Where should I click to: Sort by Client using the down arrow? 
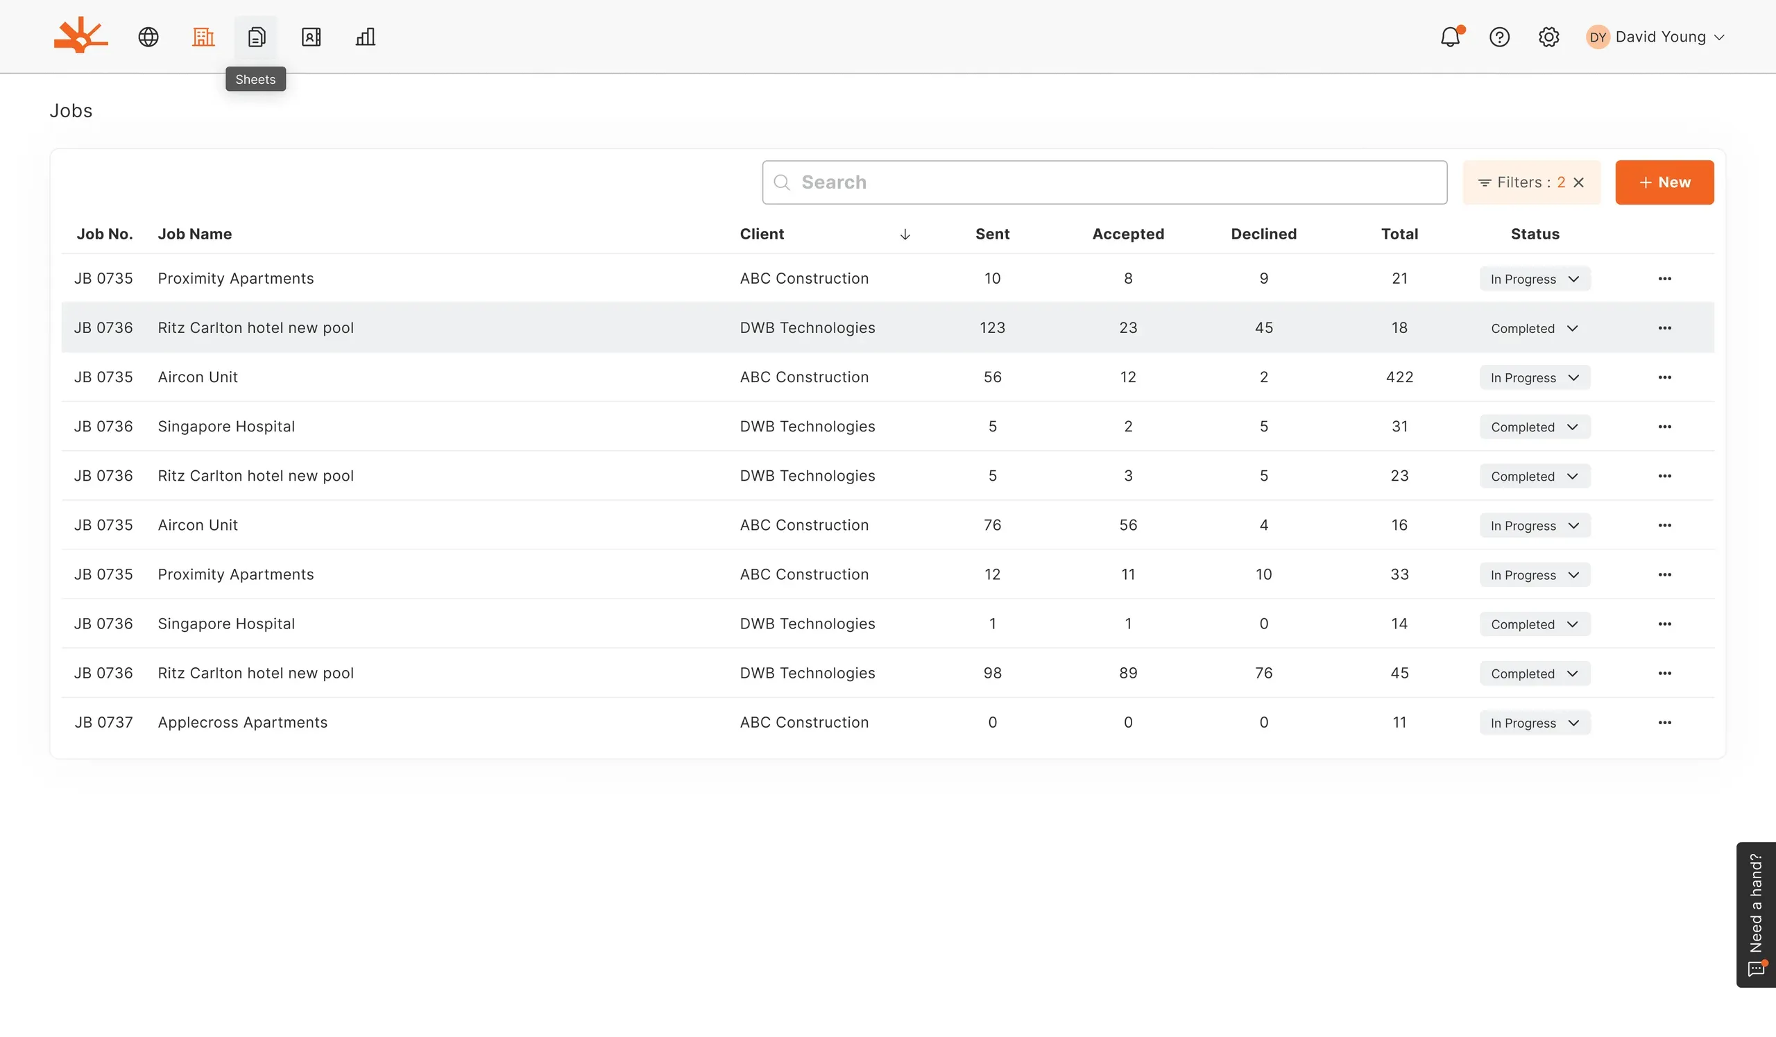click(x=905, y=234)
